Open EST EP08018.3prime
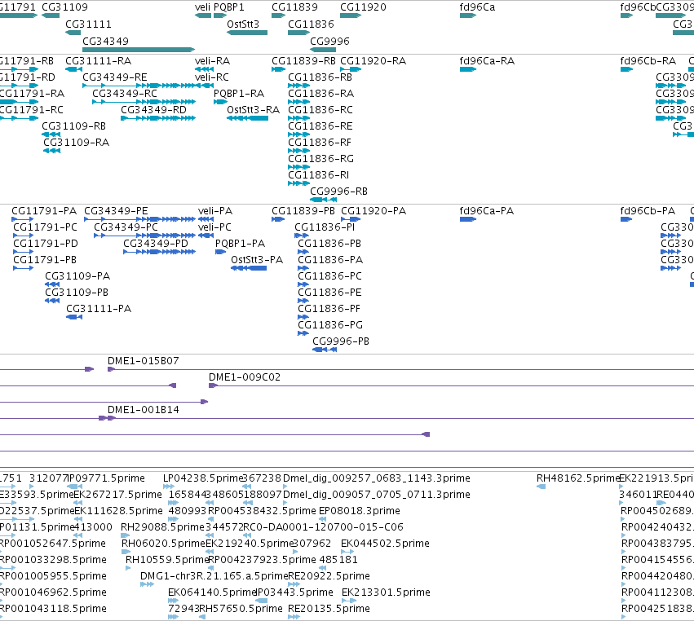This screenshot has width=694, height=621. pos(360,511)
